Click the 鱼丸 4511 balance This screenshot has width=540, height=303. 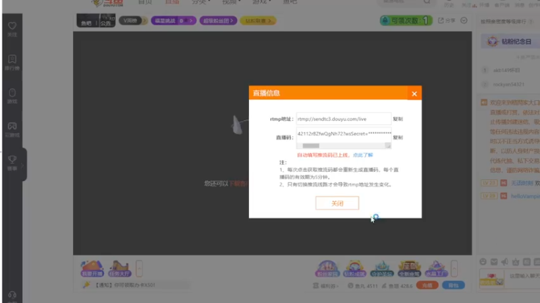(x=362, y=285)
